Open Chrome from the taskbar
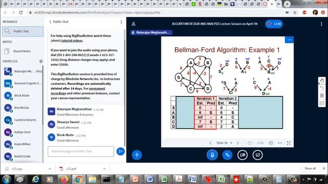This screenshot has height=184, width=328. click(79, 179)
